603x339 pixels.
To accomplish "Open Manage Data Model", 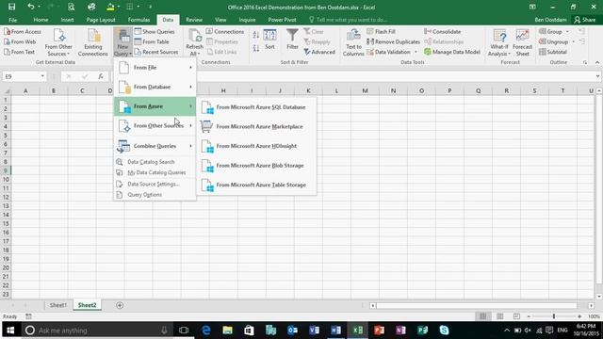I will (452, 52).
